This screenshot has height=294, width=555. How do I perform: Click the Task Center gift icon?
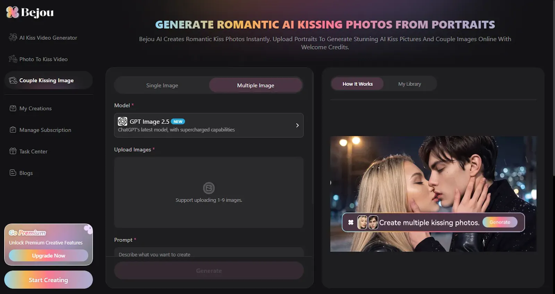click(x=13, y=151)
